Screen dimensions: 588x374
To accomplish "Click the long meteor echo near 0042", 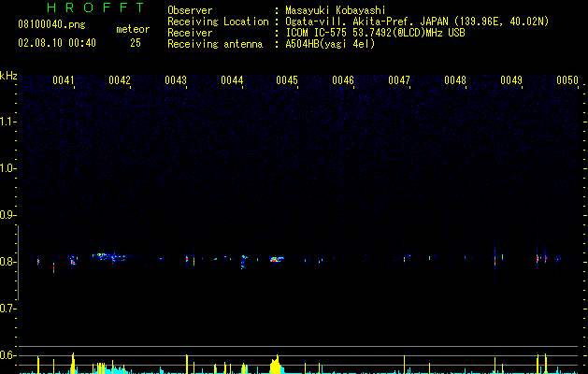I will [x=111, y=257].
